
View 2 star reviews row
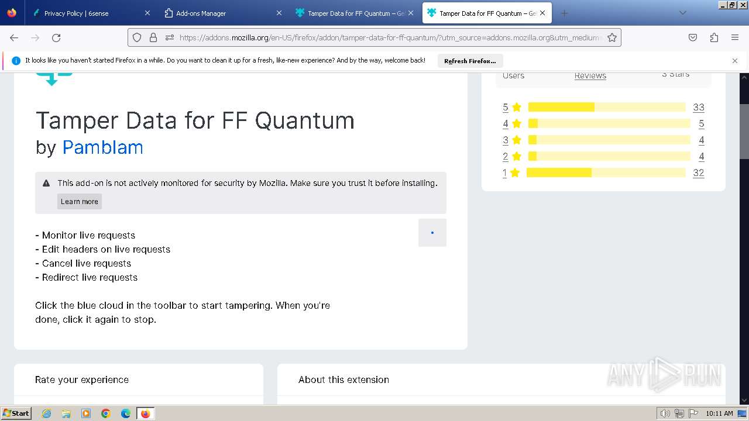[603, 156]
